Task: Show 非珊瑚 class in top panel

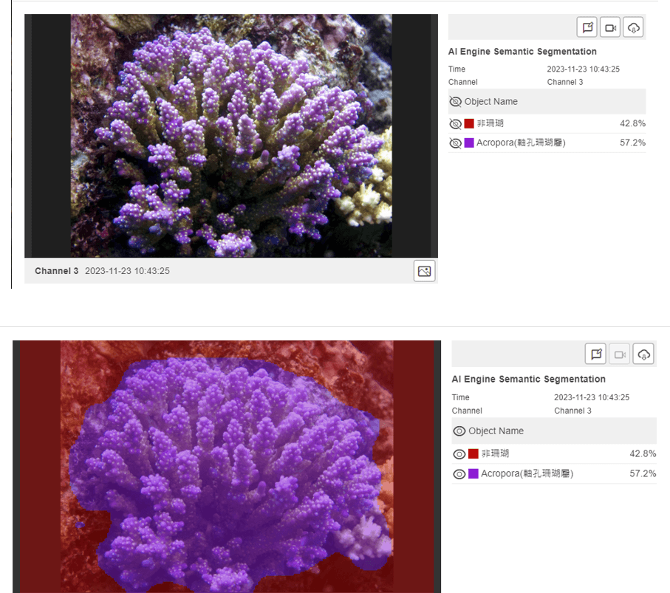Action: (456, 123)
